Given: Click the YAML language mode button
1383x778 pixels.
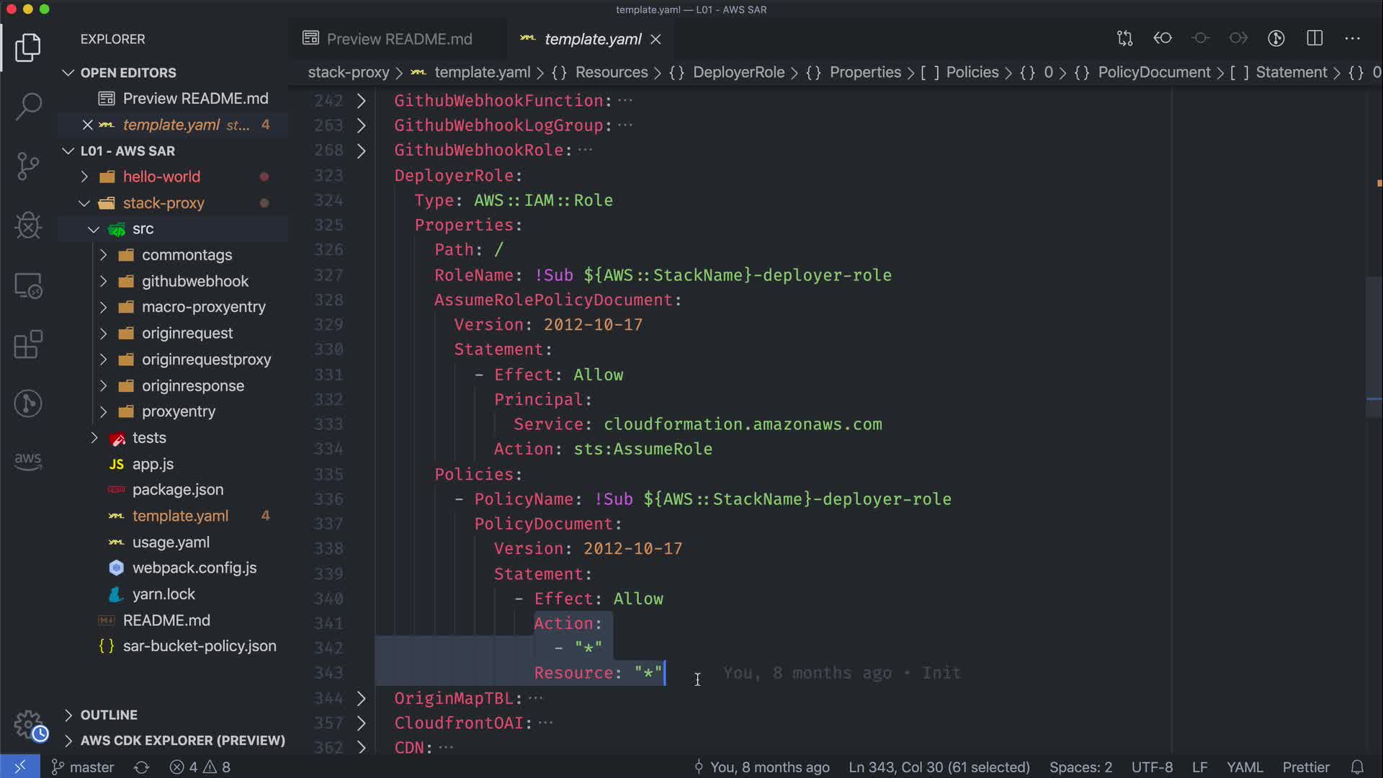Looking at the screenshot, I should point(1244,767).
